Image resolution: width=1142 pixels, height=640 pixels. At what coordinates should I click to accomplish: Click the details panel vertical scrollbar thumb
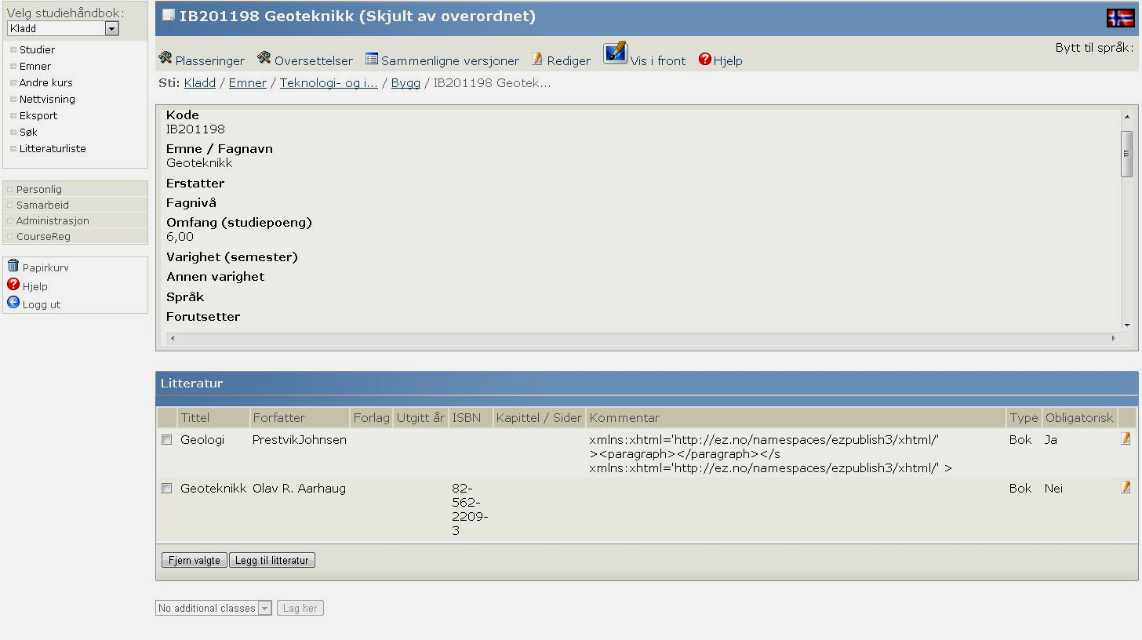[1127, 154]
